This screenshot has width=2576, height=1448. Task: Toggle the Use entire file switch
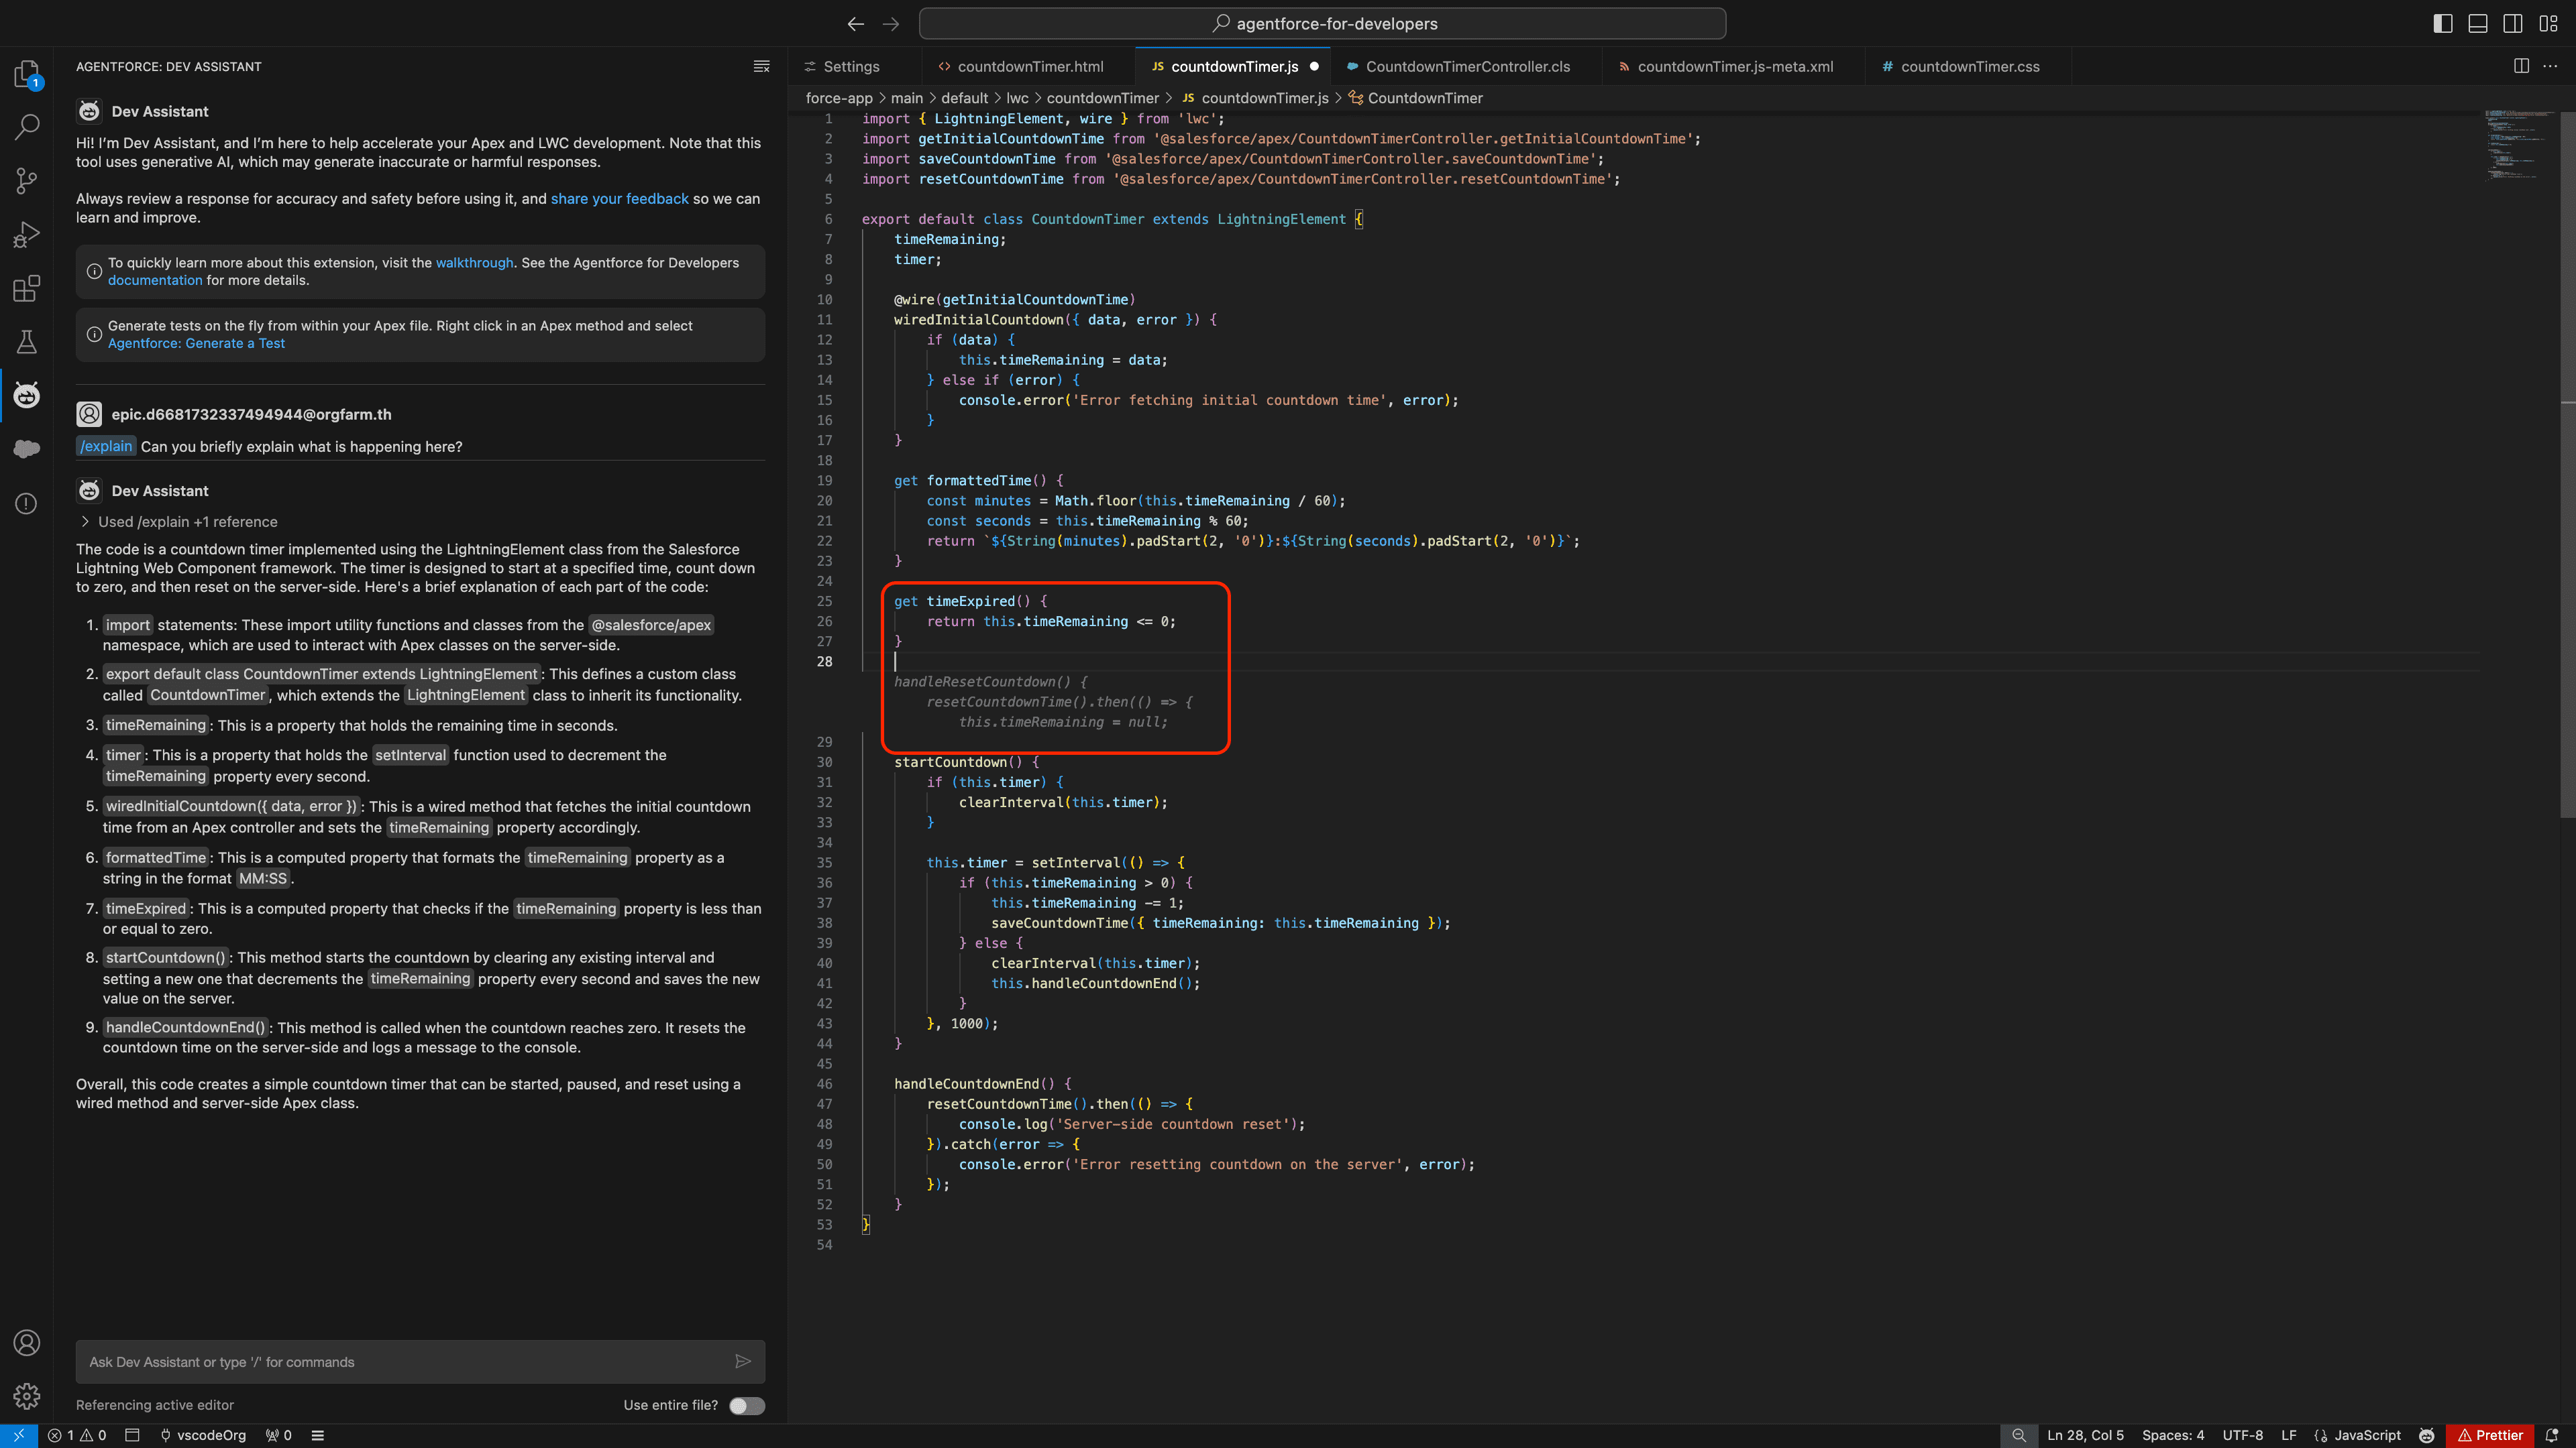pyautogui.click(x=746, y=1405)
